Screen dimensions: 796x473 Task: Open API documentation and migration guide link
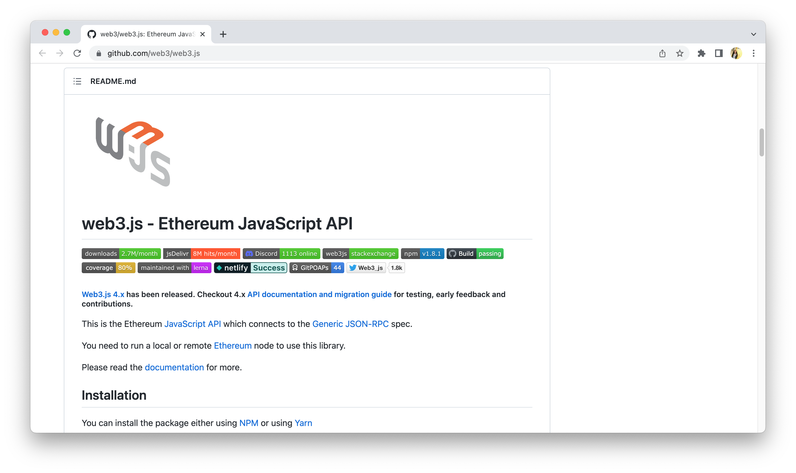pos(319,294)
